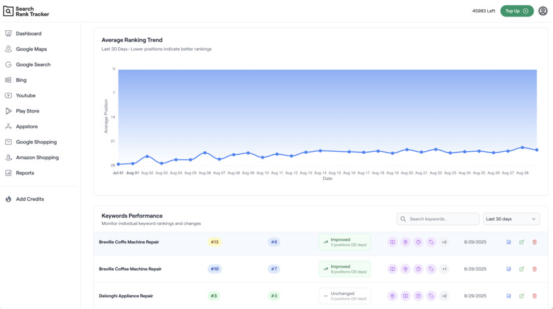Image resolution: width=553 pixels, height=309 pixels.
Task: Open the Delonghi Appliance Repair keyword
Action: 126,296
